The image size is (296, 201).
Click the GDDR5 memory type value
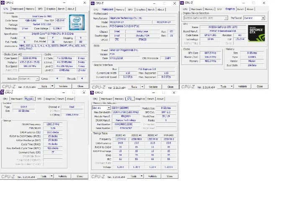pyautogui.click(x=252, y=57)
